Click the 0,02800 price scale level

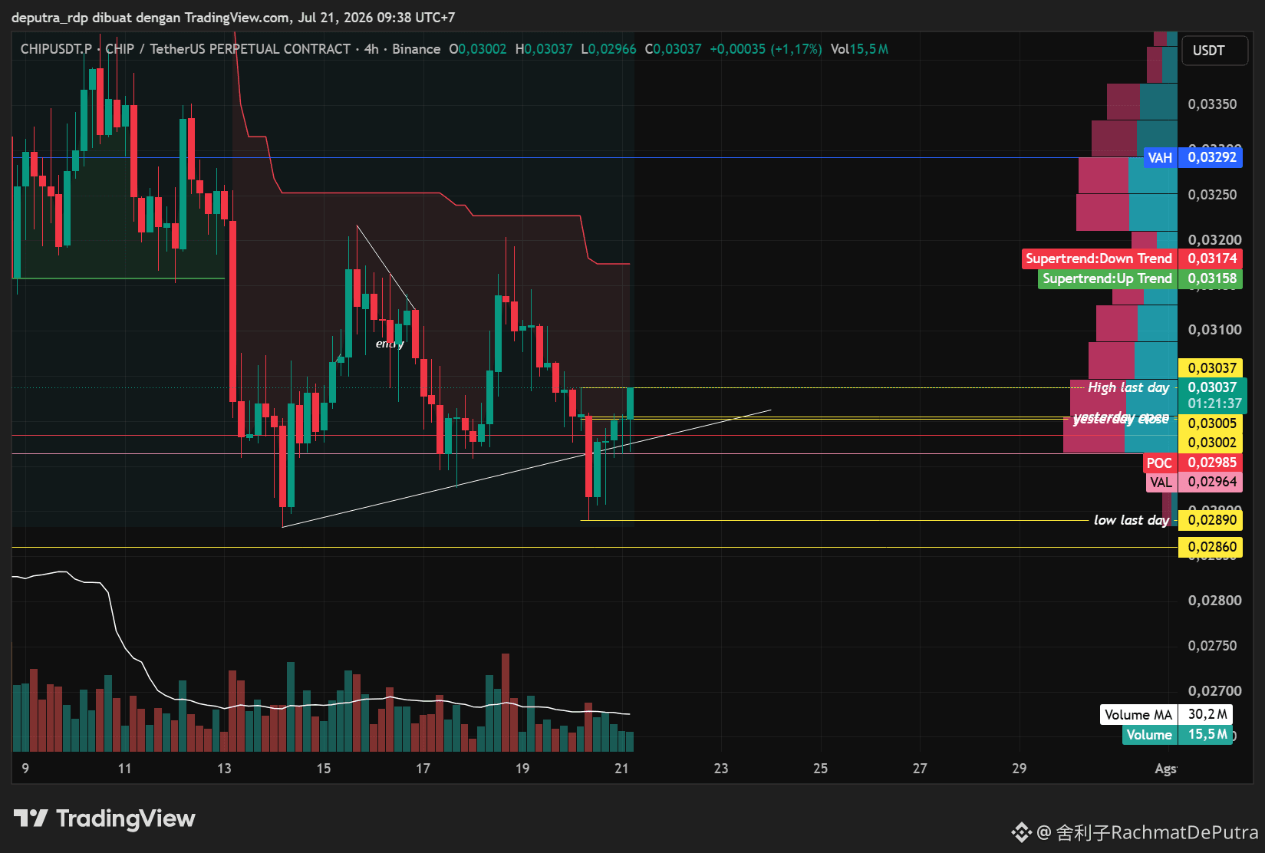click(1214, 601)
